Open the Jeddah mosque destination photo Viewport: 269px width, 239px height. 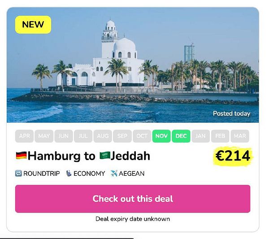(x=133, y=65)
